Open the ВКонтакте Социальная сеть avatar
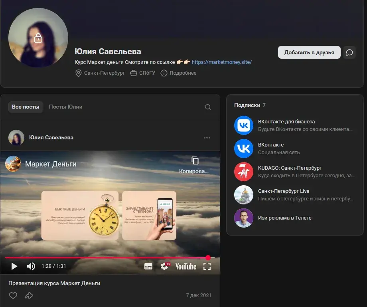Screen dimensions: 367x307 tap(244, 149)
